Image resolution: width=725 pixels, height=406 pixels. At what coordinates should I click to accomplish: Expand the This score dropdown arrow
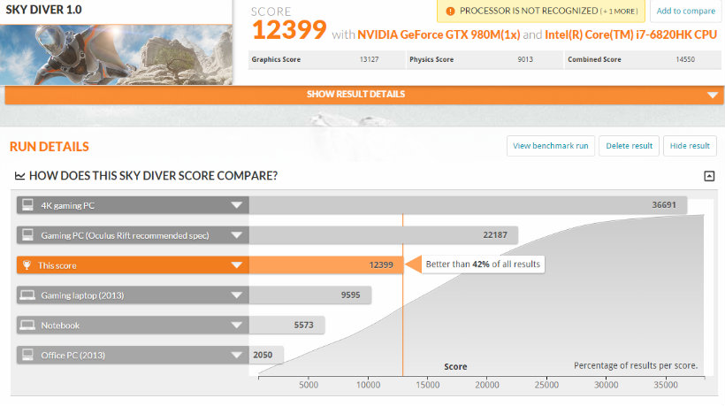pos(237,265)
